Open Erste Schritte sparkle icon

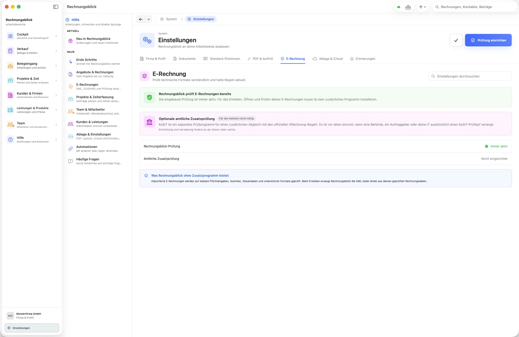[x=71, y=62]
